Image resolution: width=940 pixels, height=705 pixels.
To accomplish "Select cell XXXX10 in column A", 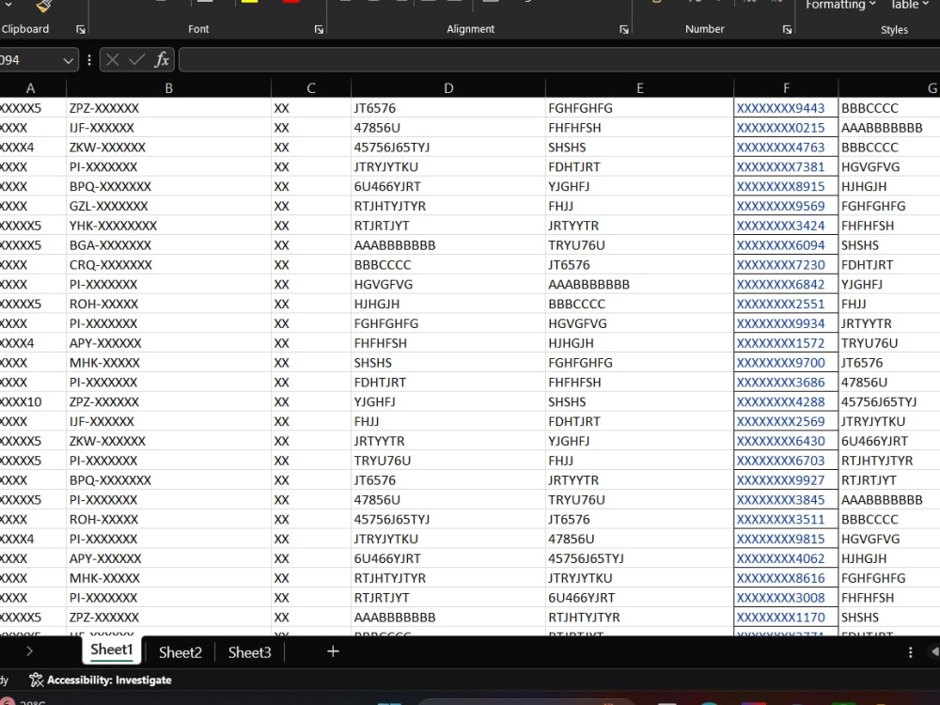I will click(33, 401).
